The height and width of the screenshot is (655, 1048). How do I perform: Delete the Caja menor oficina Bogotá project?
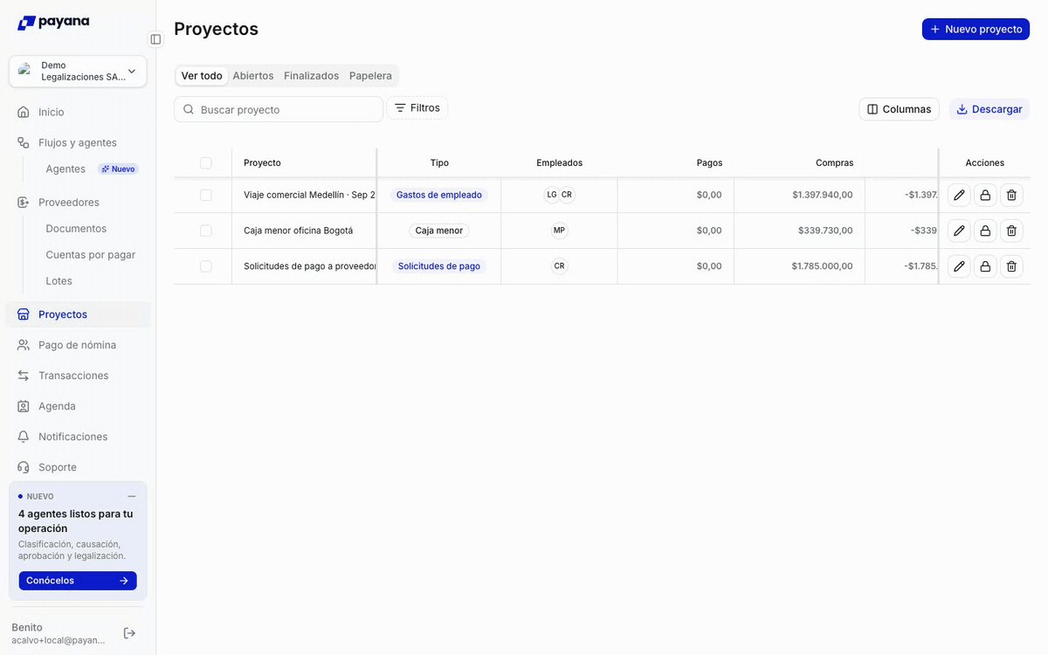coord(1011,231)
